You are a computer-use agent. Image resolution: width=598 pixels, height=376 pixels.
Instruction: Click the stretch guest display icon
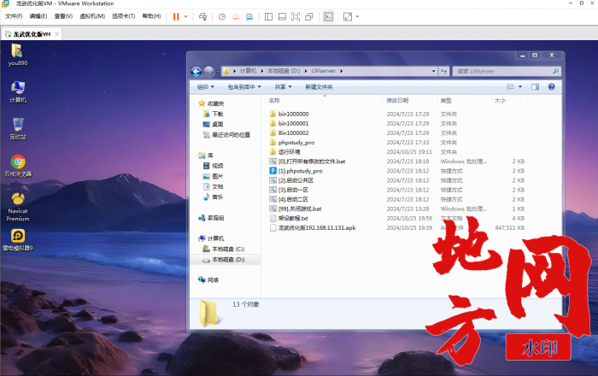click(348, 17)
